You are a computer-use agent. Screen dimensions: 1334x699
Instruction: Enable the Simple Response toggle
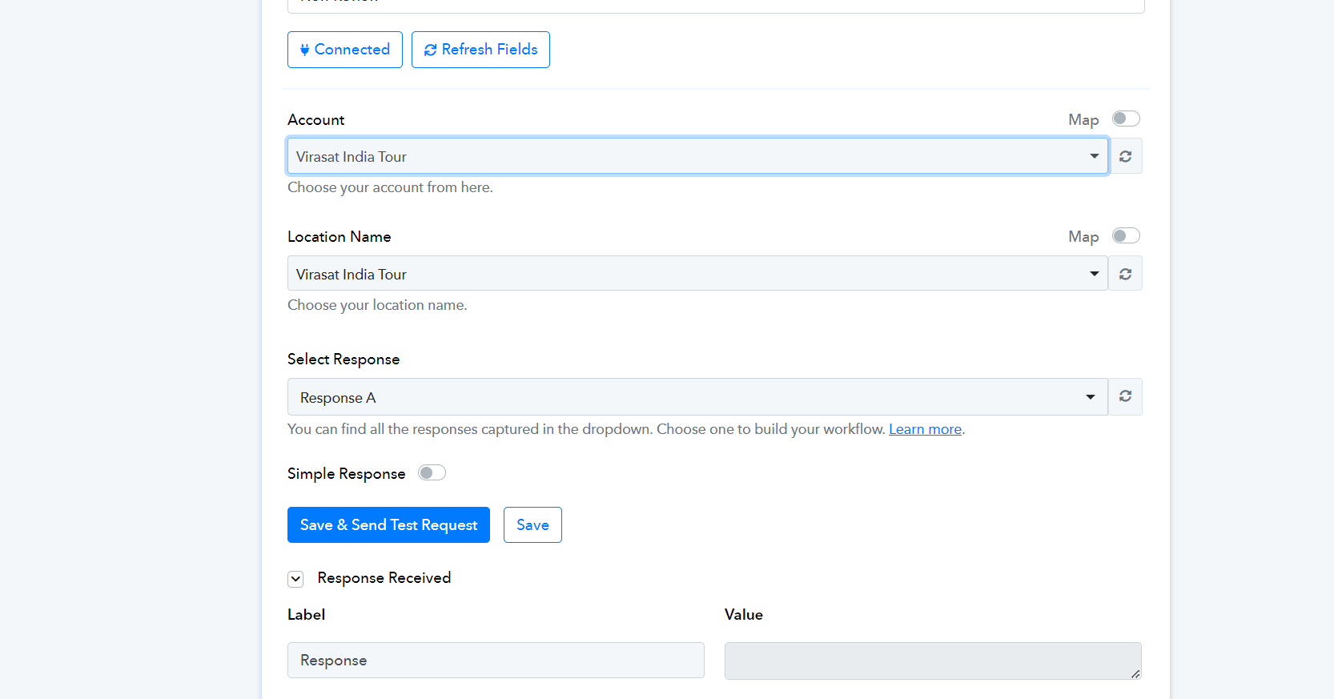tap(432, 472)
